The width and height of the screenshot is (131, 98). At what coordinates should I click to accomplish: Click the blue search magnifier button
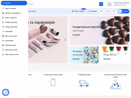tap(101, 4)
